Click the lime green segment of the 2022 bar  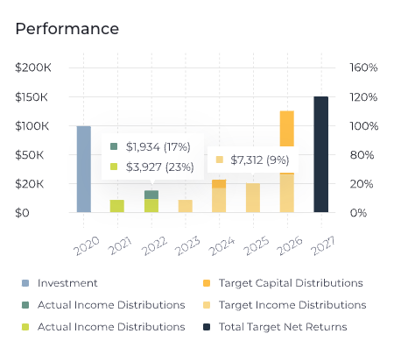point(151,206)
